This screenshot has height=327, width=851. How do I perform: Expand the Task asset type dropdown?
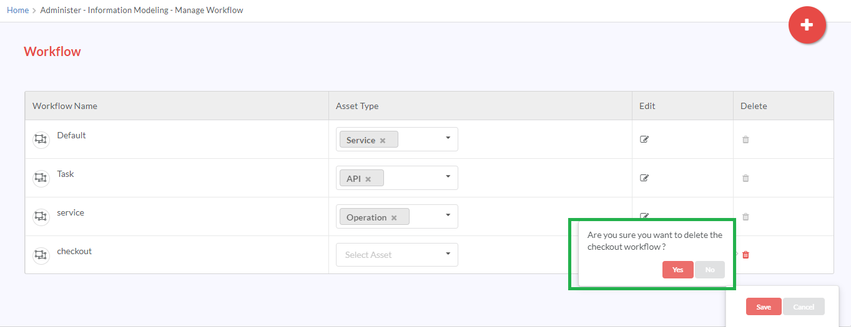click(x=448, y=177)
